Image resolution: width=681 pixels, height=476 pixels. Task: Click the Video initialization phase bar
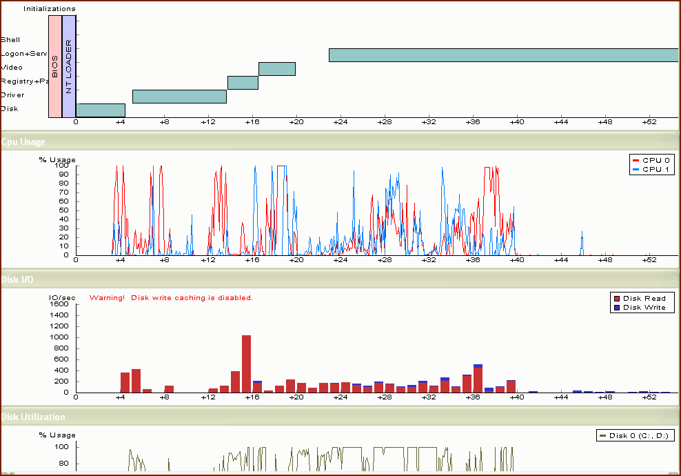[277, 69]
